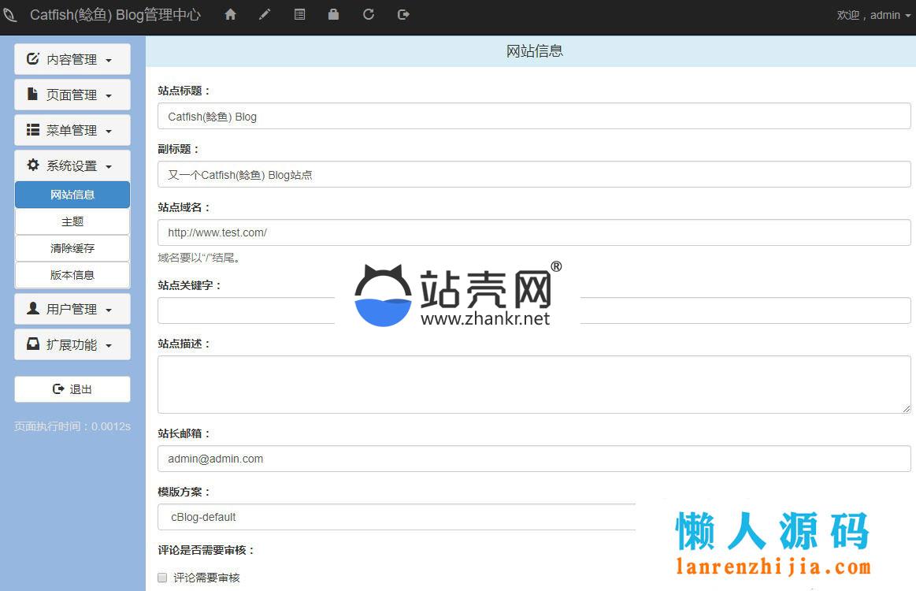This screenshot has width=916, height=591.
Task: Expand the 内容管理 sidebar menu
Action: (72, 59)
